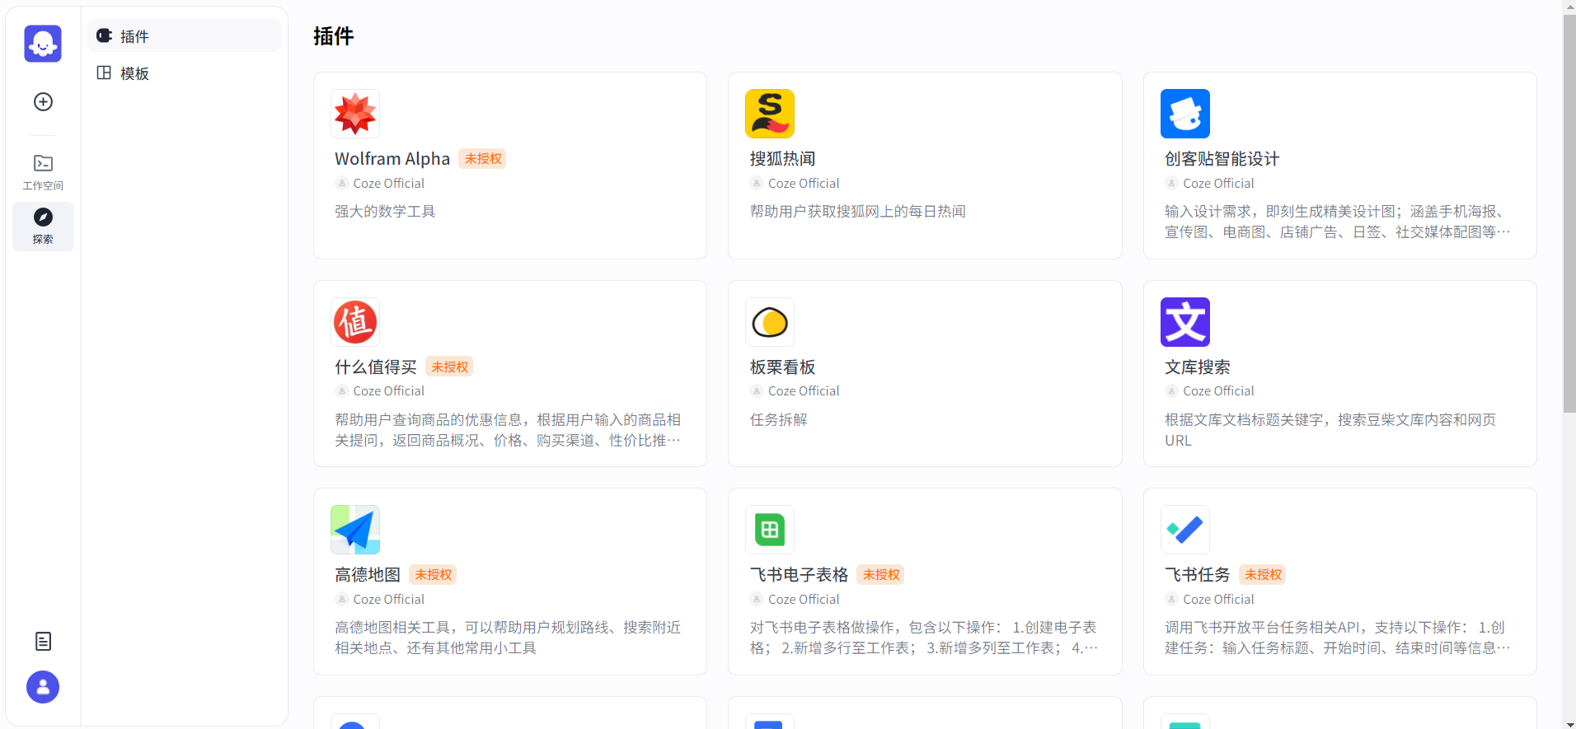This screenshot has width=1576, height=729.
Task: Click the 插件 page heading
Action: click(334, 36)
